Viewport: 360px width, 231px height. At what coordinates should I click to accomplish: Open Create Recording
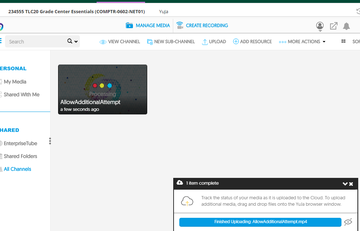coord(202,25)
